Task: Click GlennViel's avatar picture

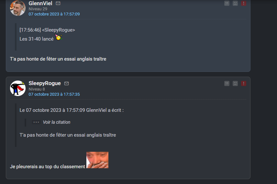Action: [x=18, y=8]
